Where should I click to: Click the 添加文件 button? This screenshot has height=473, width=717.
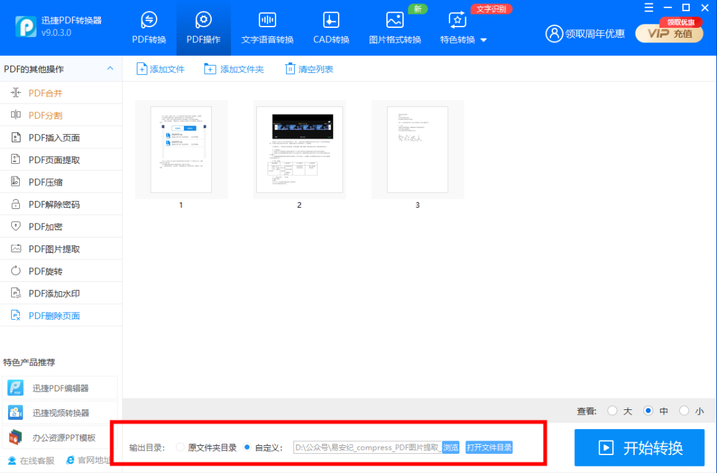pos(161,69)
